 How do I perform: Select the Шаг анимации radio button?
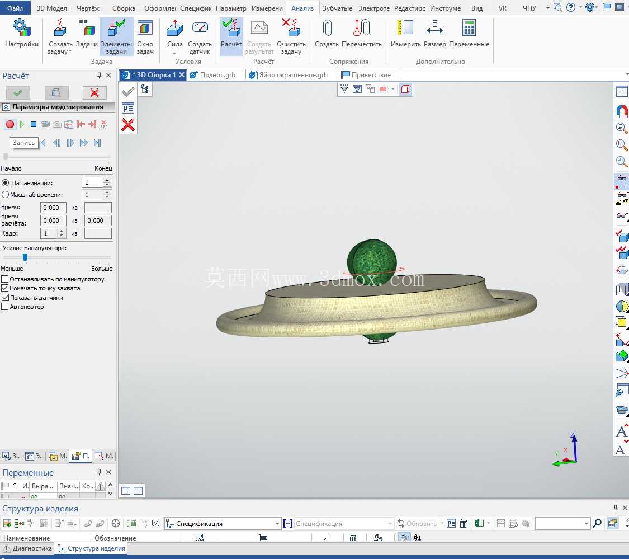point(5,183)
